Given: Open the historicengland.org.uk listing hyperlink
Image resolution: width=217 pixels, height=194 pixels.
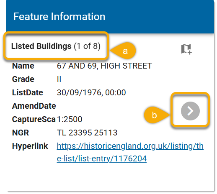Looking at the screenshot, I should coord(130,152).
